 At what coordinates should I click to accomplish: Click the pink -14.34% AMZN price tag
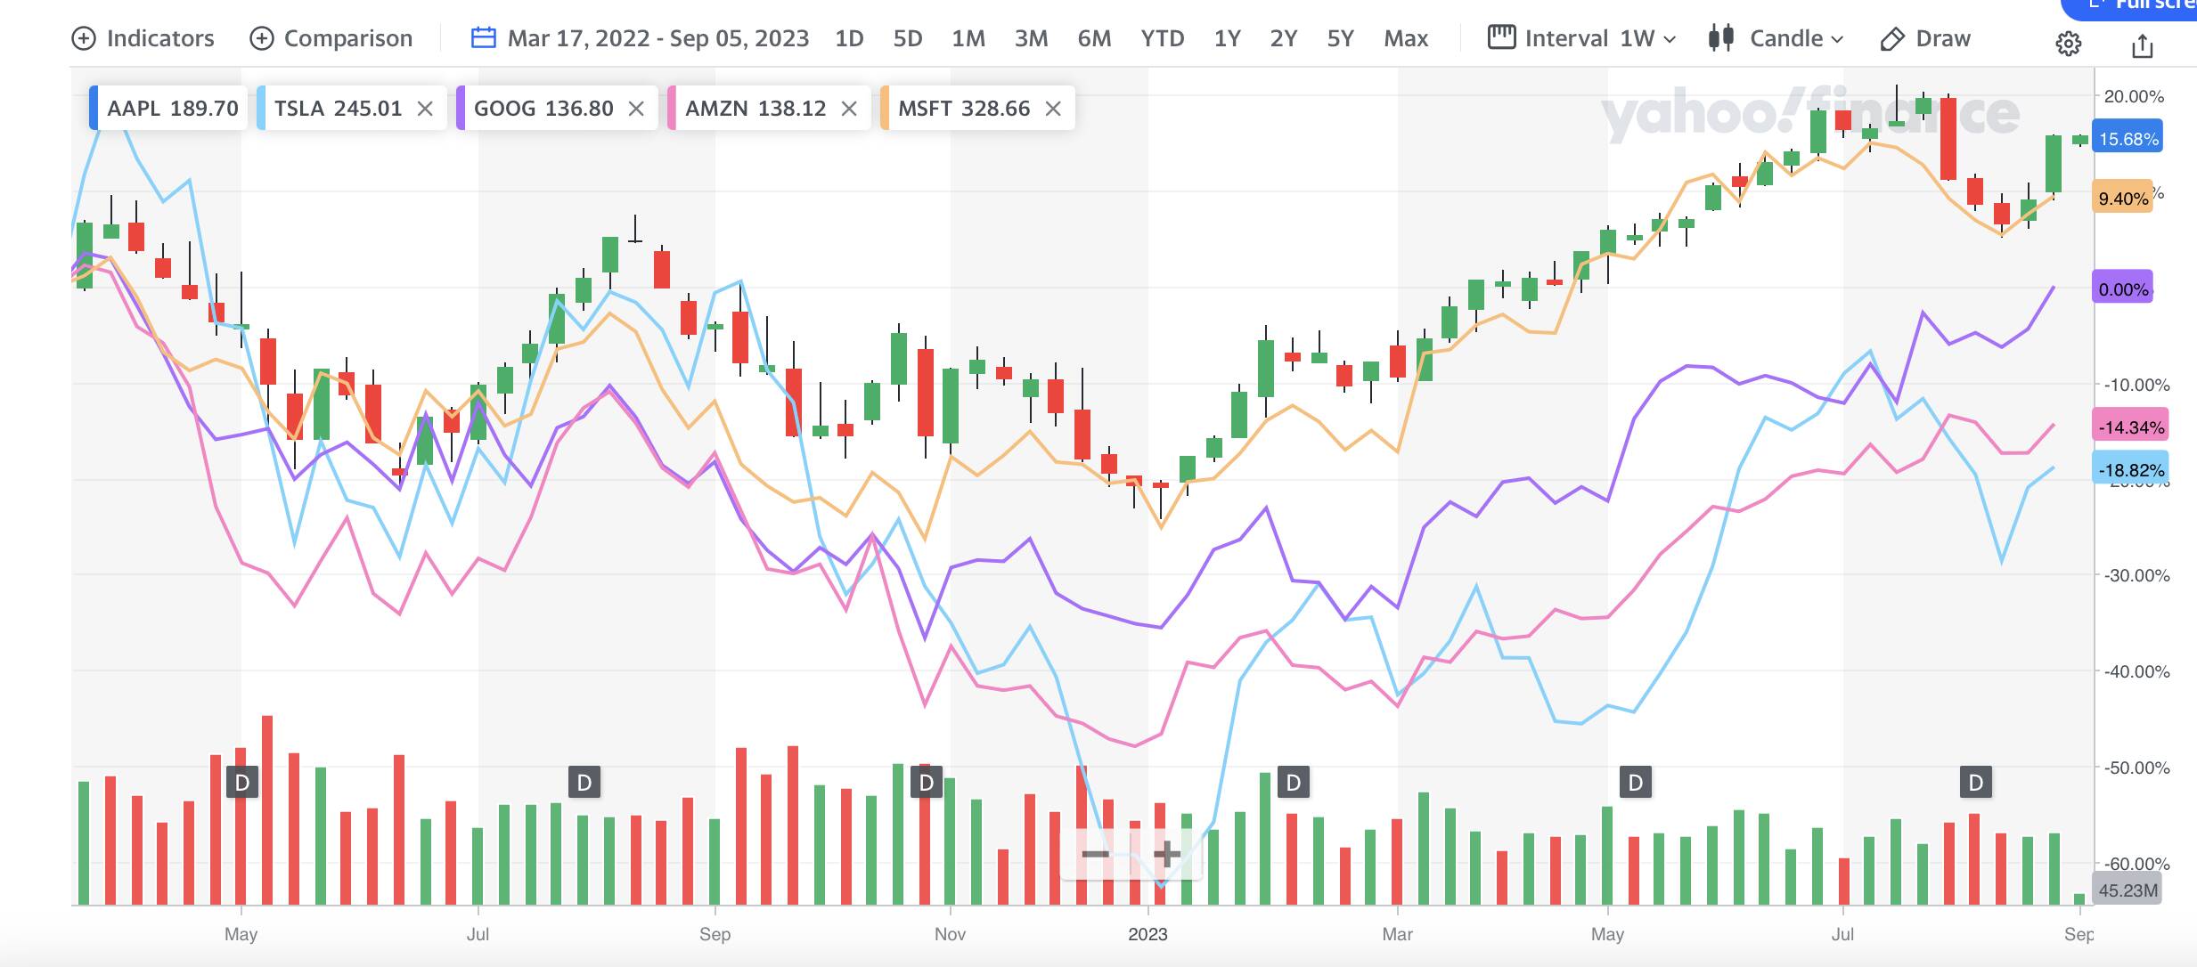pyautogui.click(x=2129, y=427)
